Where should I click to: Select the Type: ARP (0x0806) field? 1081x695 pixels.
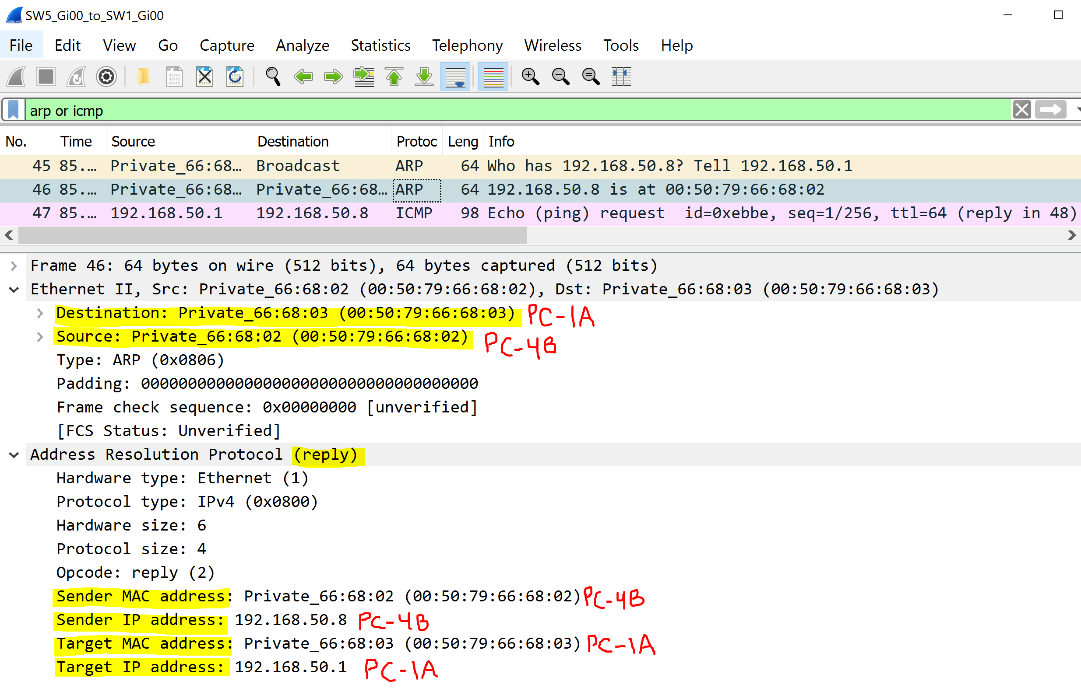click(x=140, y=360)
